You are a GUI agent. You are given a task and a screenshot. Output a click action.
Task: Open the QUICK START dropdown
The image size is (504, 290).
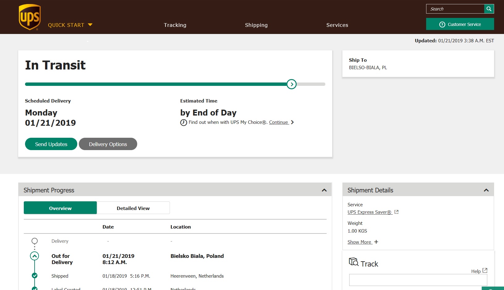pos(70,25)
